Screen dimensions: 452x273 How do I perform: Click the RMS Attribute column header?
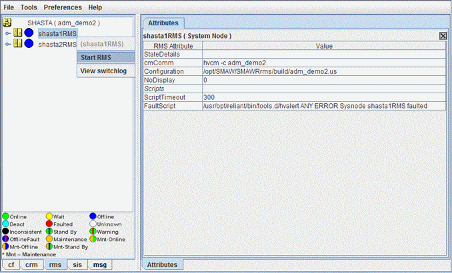point(173,46)
